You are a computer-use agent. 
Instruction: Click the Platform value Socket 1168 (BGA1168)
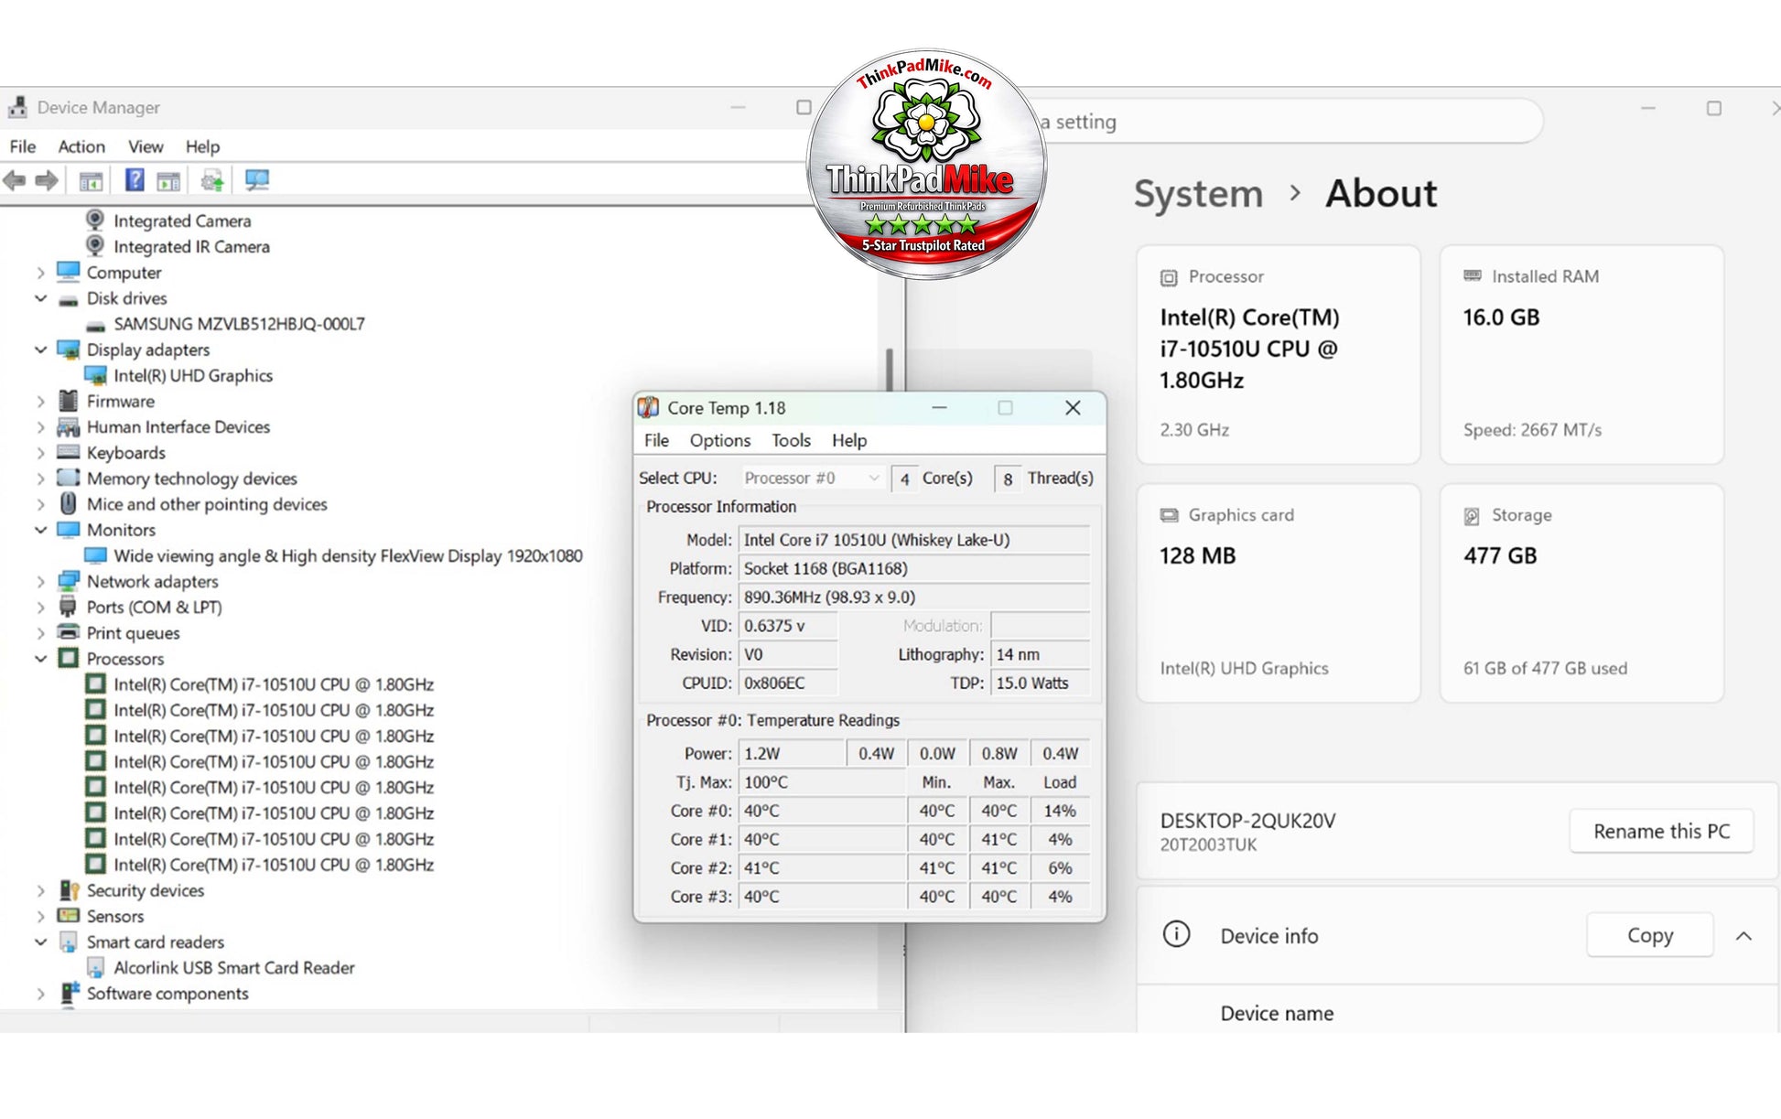(x=914, y=568)
